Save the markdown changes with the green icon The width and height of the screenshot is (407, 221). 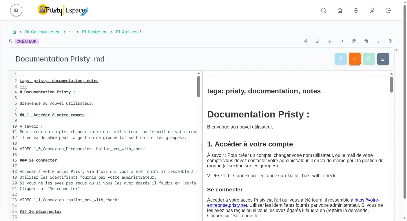point(369,59)
